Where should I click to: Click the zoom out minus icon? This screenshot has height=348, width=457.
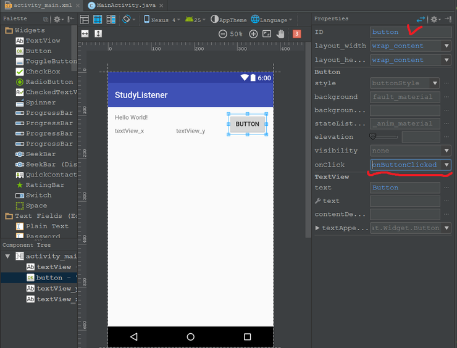223,34
